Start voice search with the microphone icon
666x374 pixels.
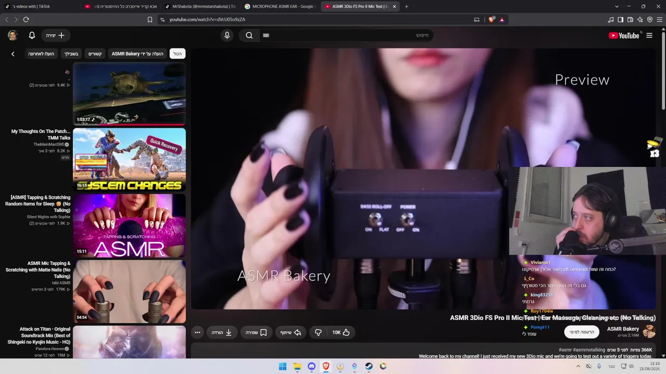227,35
